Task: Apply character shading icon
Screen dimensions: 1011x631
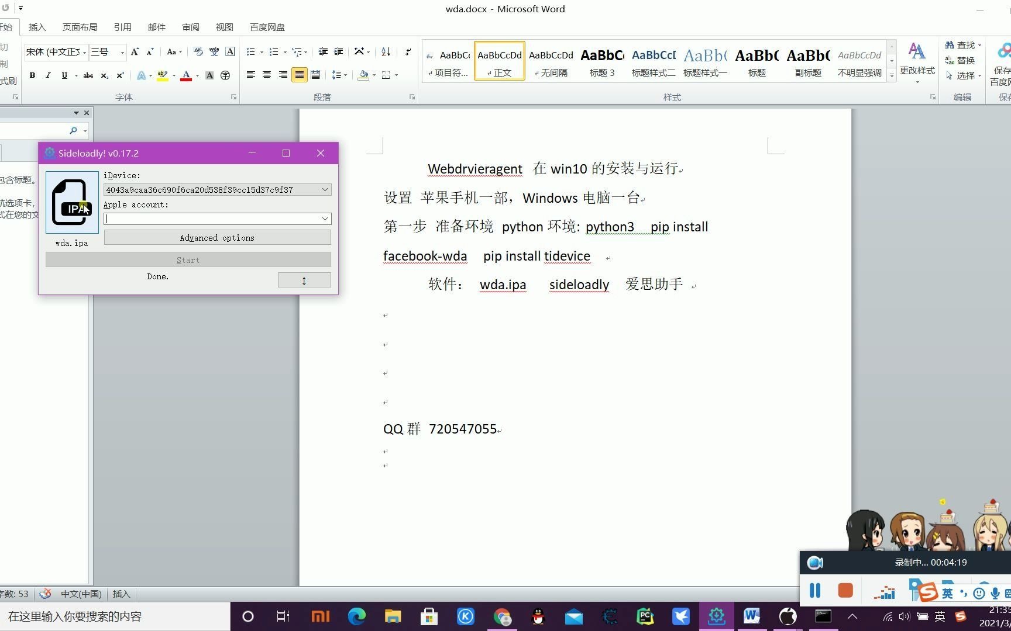Action: [209, 75]
